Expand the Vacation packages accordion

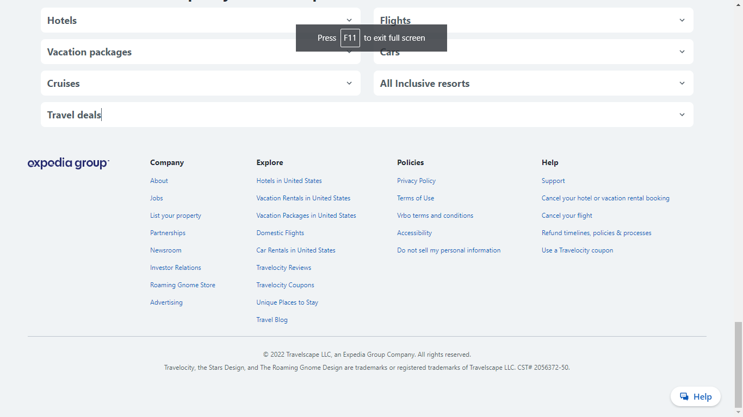point(201,52)
